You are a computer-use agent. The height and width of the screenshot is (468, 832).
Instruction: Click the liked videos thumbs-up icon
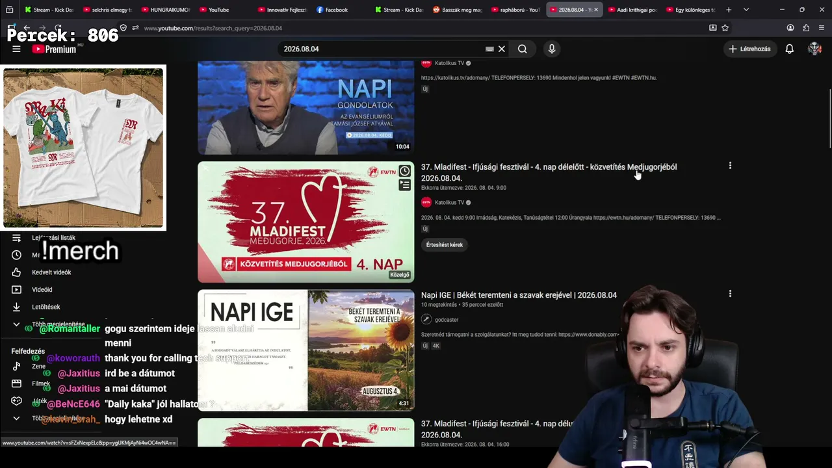(17, 272)
